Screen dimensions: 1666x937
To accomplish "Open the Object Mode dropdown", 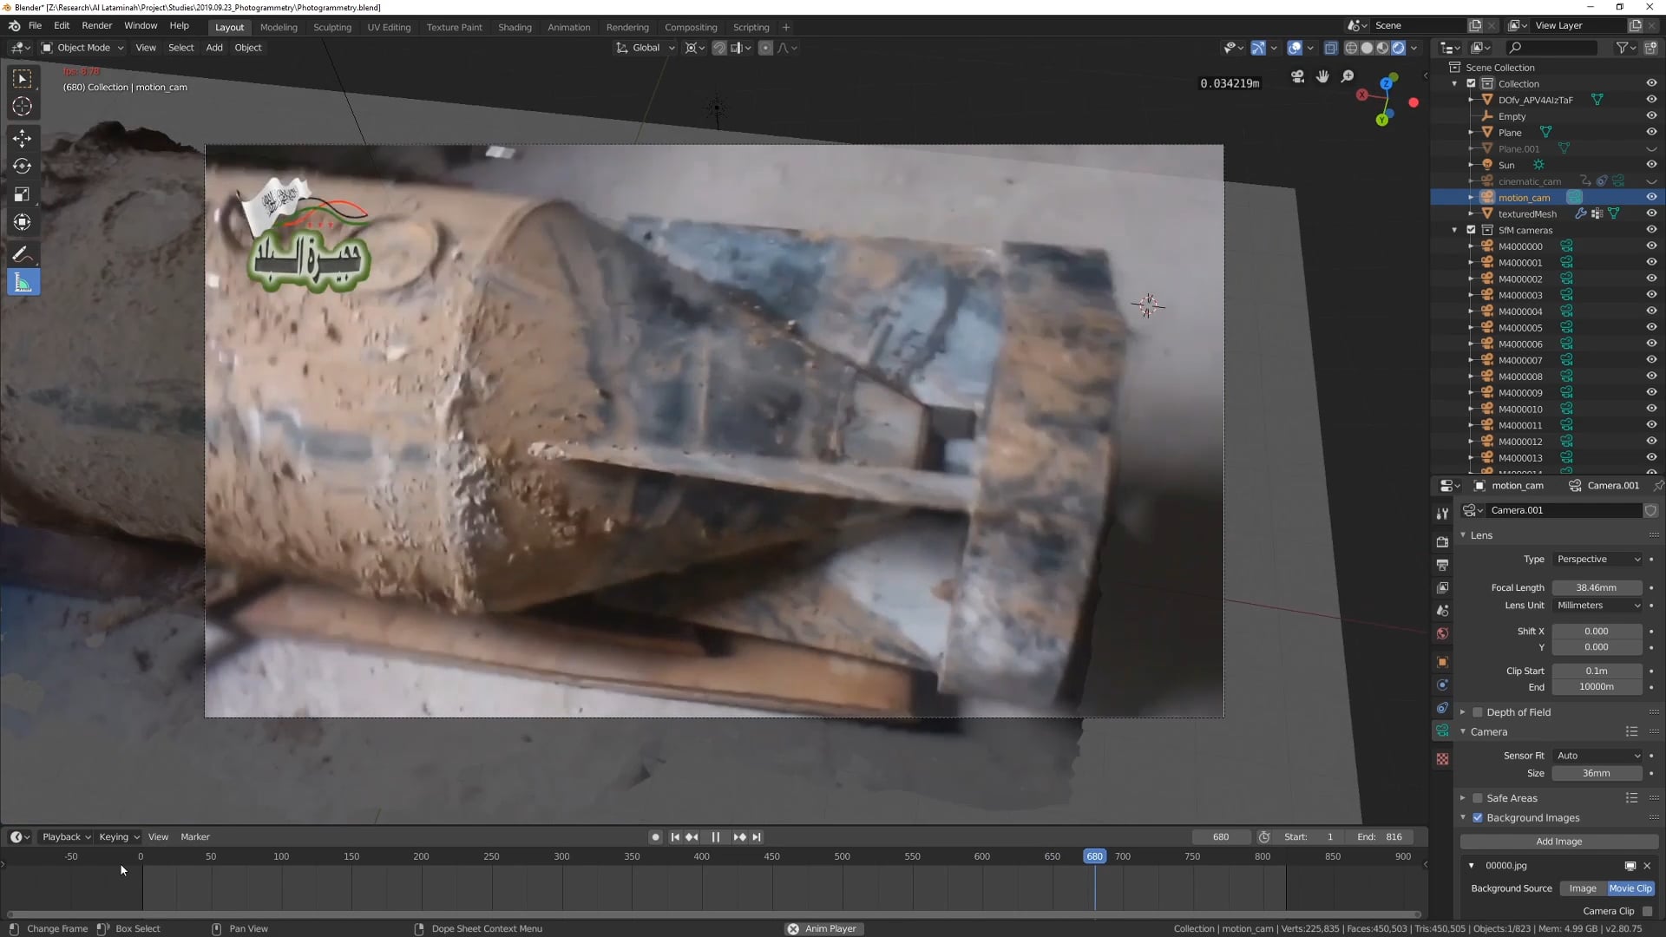I will 83,48.
